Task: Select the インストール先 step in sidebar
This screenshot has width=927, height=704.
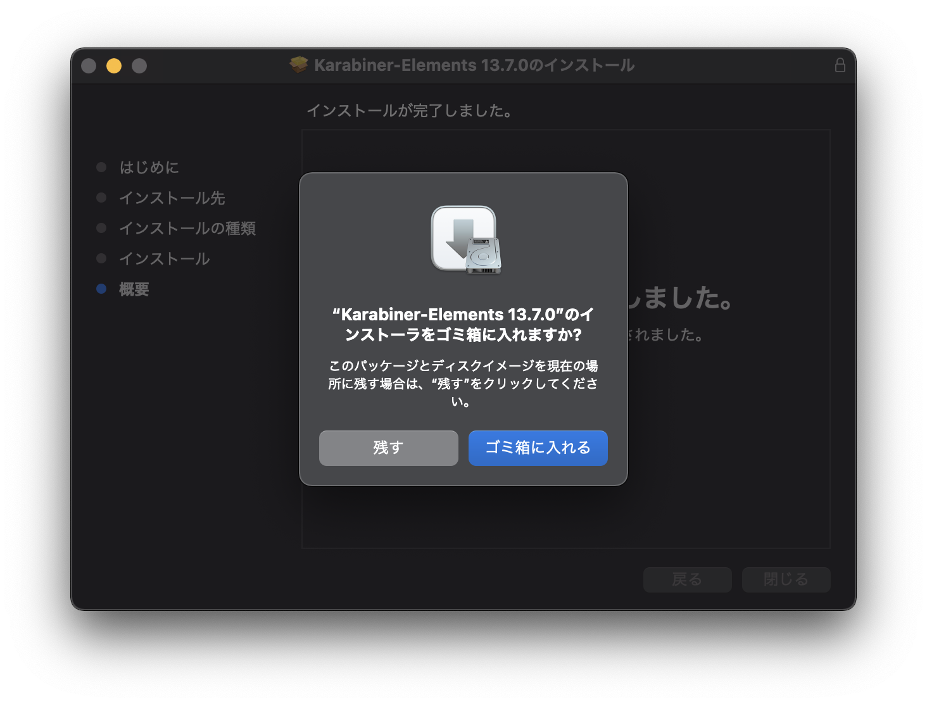Action: (x=161, y=198)
